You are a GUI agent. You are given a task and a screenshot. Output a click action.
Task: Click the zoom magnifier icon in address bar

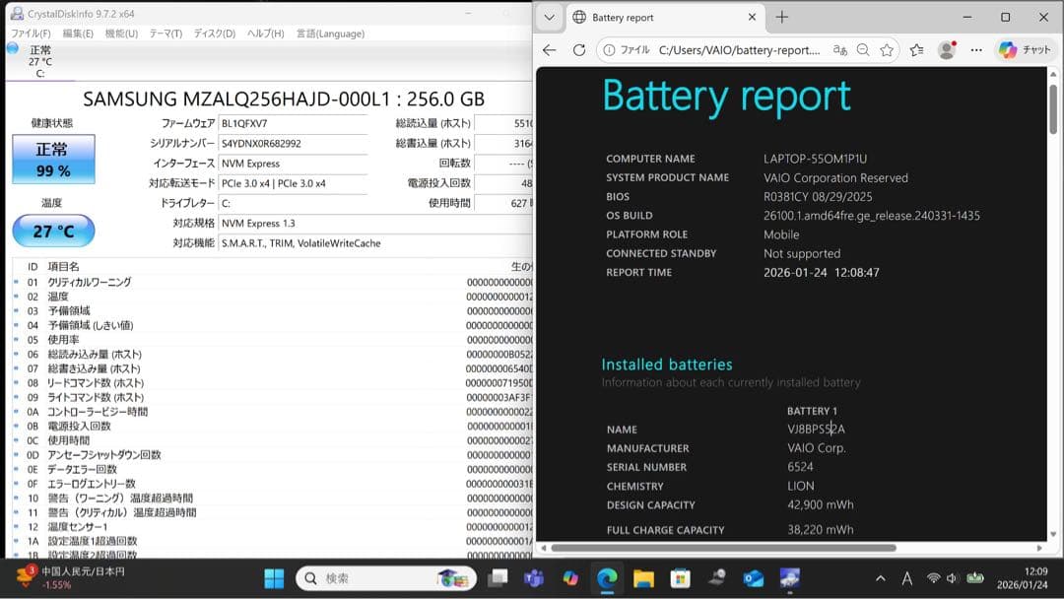[863, 49]
